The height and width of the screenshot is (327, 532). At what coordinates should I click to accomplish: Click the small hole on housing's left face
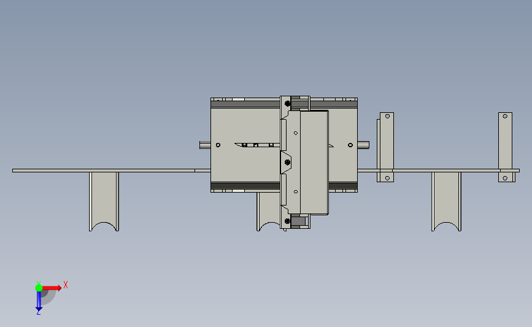(x=218, y=145)
